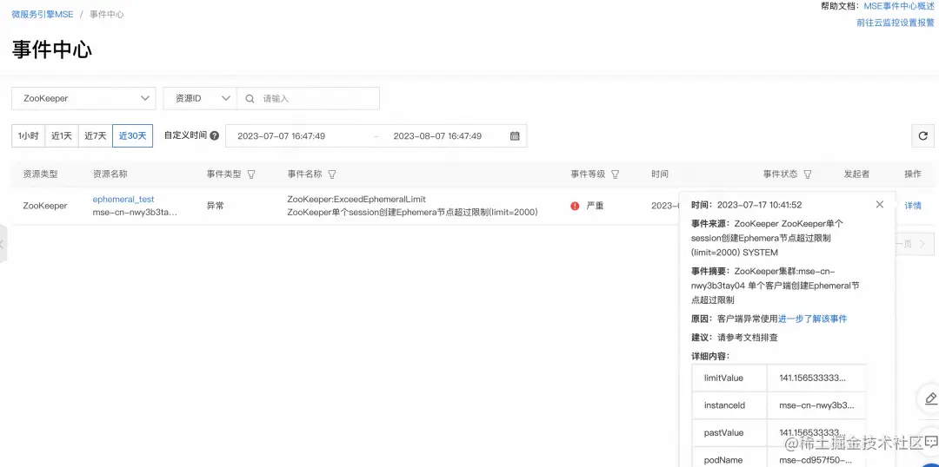
Task: Open the ZooKeeper engine type dropdown
Action: (83, 99)
